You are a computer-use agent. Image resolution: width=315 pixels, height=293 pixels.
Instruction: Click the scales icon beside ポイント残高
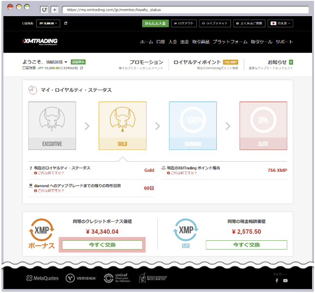coord(164,168)
